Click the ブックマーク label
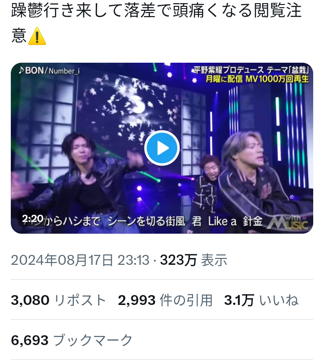Image resolution: width=324 pixels, height=360 pixels. (93, 340)
